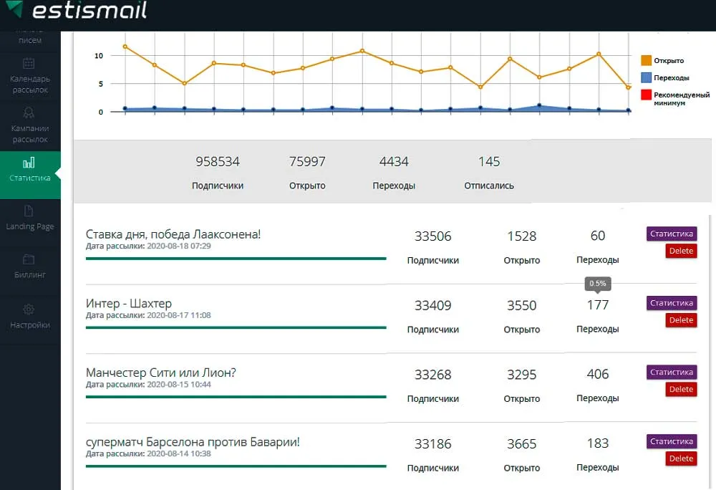Screen dimensions: 716x490
Task: Open the Интер - Шахтер campaign title
Action: (128, 304)
